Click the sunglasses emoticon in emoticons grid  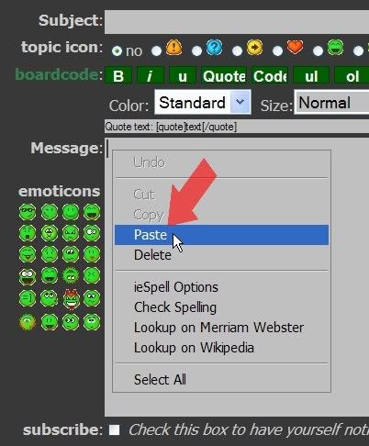click(x=28, y=212)
